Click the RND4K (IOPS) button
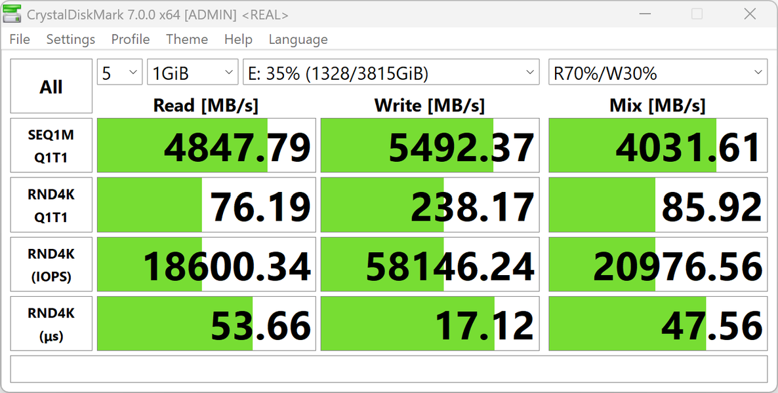The width and height of the screenshot is (778, 393). pyautogui.click(x=51, y=265)
